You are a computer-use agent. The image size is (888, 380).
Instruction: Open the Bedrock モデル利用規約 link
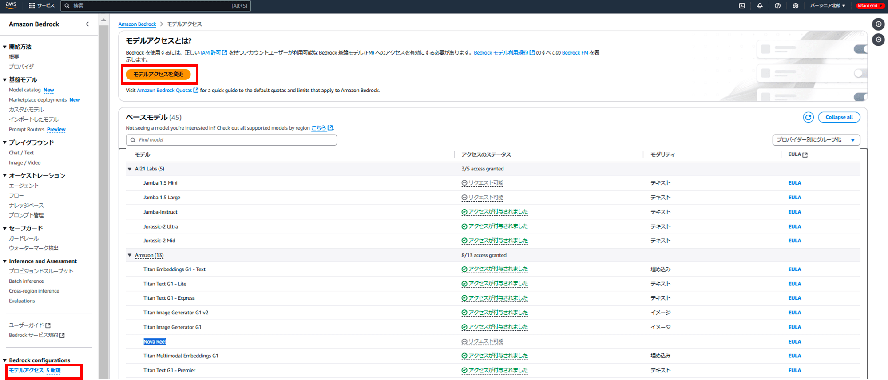tap(504, 53)
